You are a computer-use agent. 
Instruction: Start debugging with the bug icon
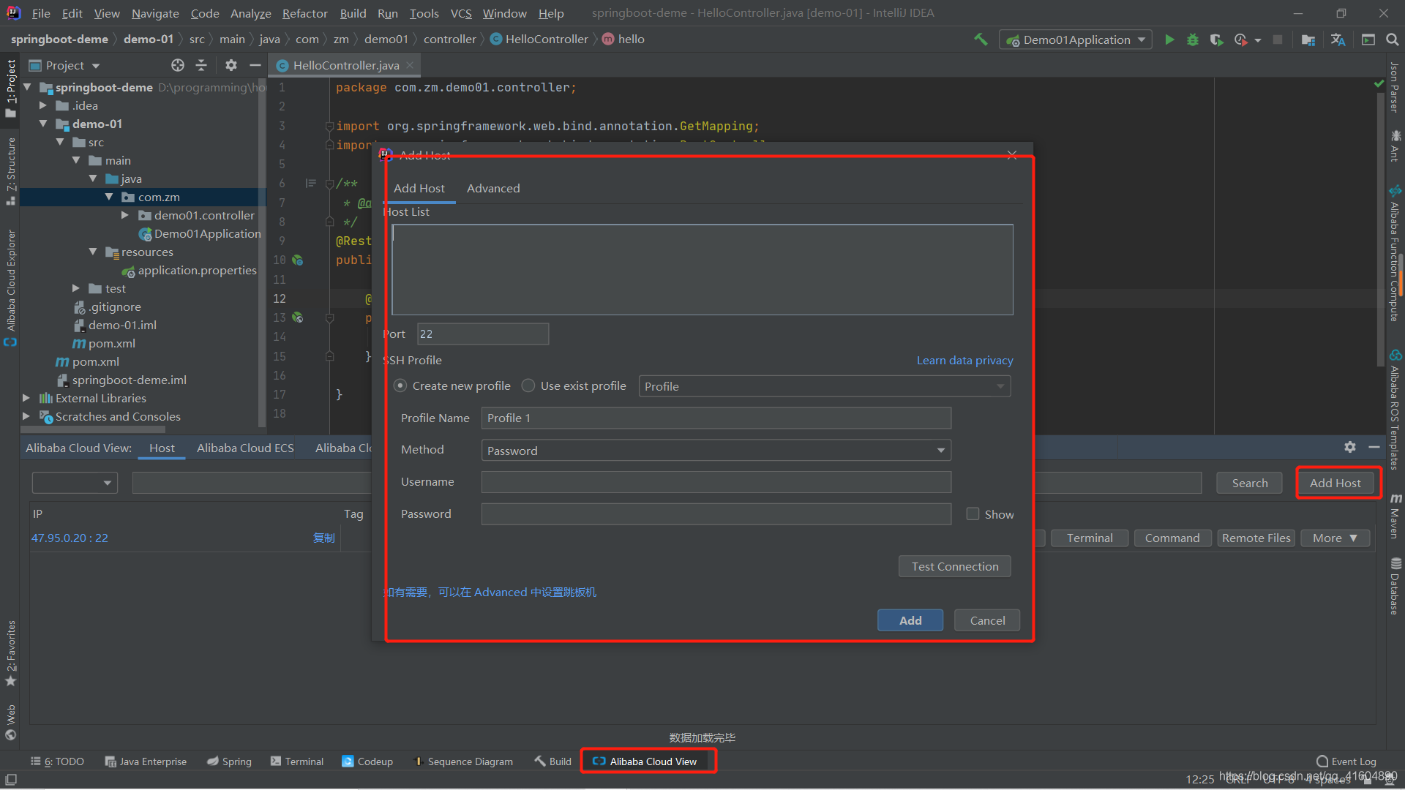coord(1193,39)
